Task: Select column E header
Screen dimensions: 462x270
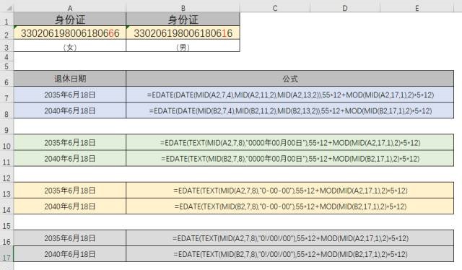Action: point(417,8)
